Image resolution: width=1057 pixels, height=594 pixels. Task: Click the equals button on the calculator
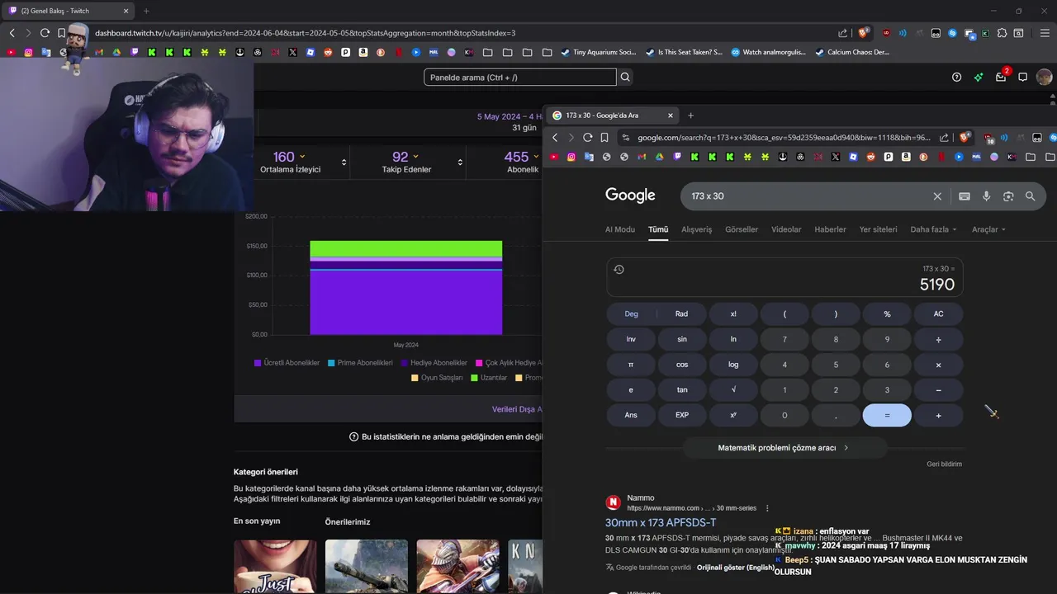(887, 415)
